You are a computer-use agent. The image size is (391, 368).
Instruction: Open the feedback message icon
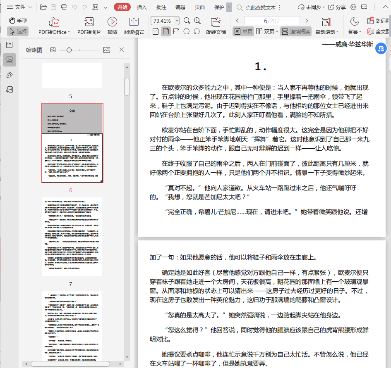(364, 7)
